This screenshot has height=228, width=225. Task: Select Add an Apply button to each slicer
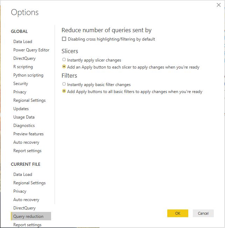pos(64,67)
